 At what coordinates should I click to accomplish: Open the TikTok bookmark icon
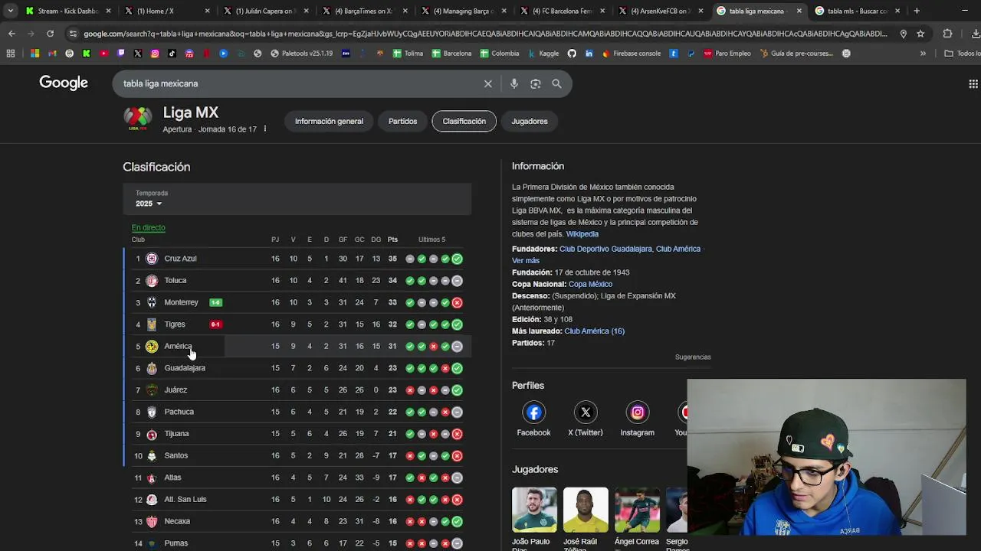tap(172, 54)
